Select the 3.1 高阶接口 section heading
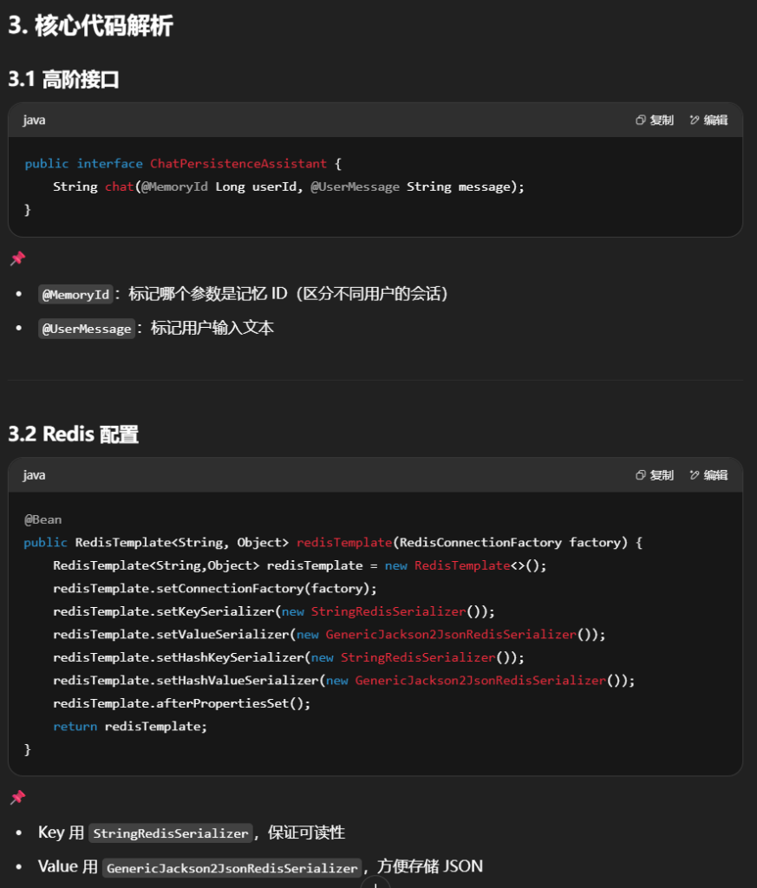 pyautogui.click(x=63, y=80)
